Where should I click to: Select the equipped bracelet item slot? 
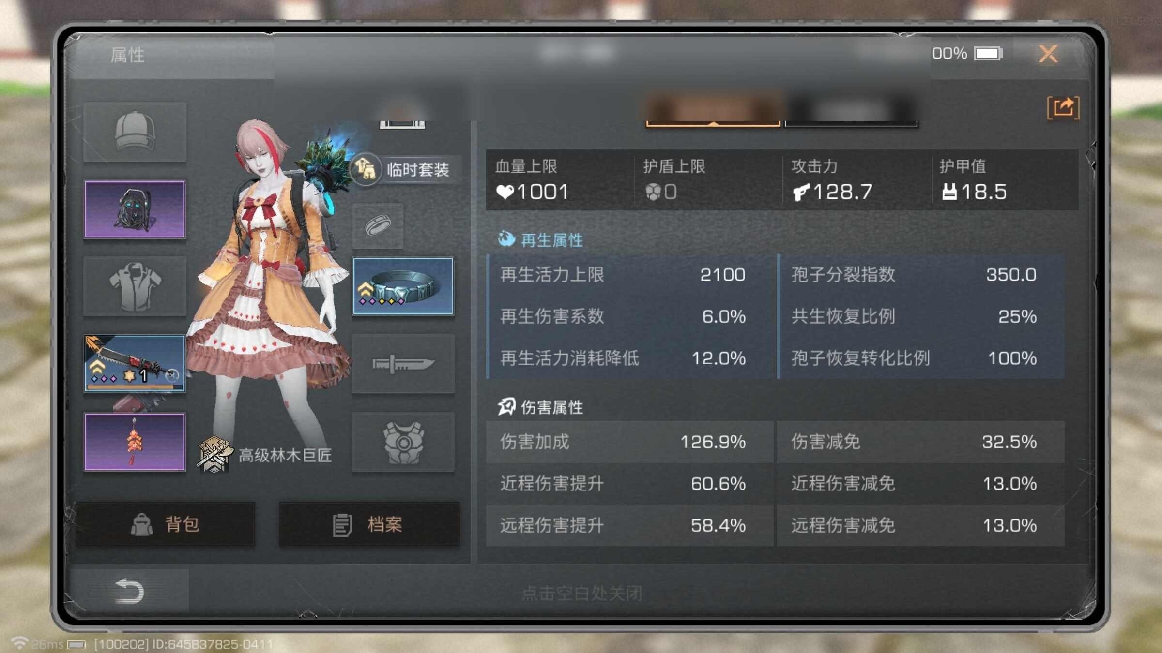[x=403, y=286]
